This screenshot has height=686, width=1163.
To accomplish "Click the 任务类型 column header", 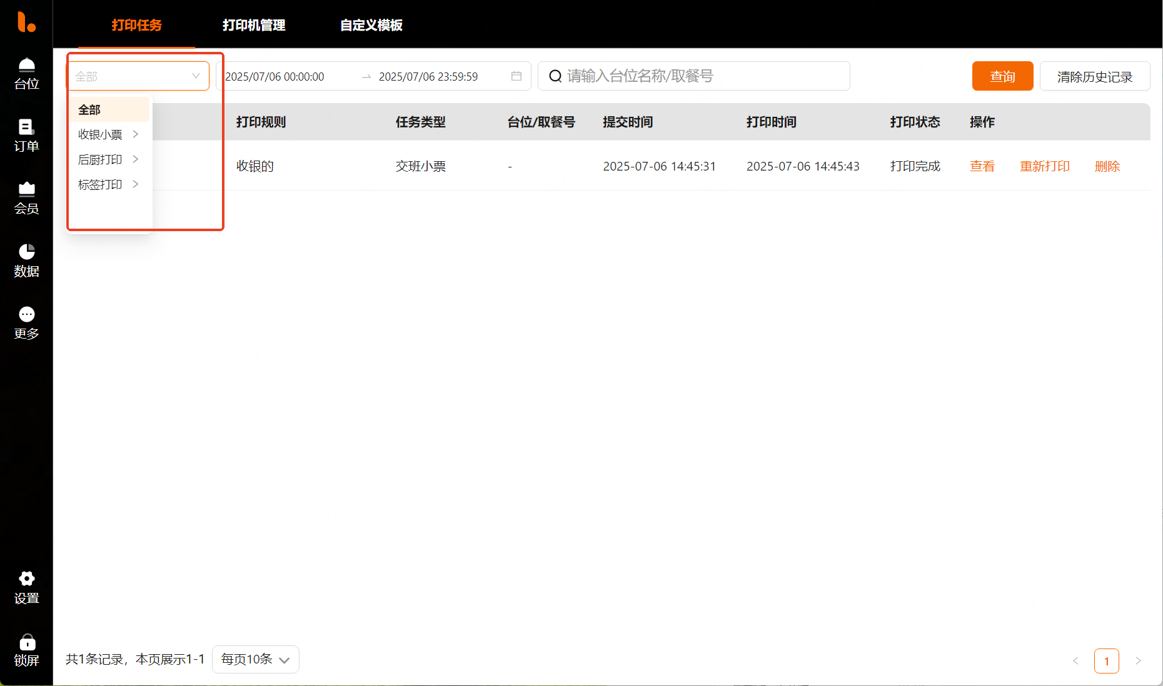I will [420, 122].
